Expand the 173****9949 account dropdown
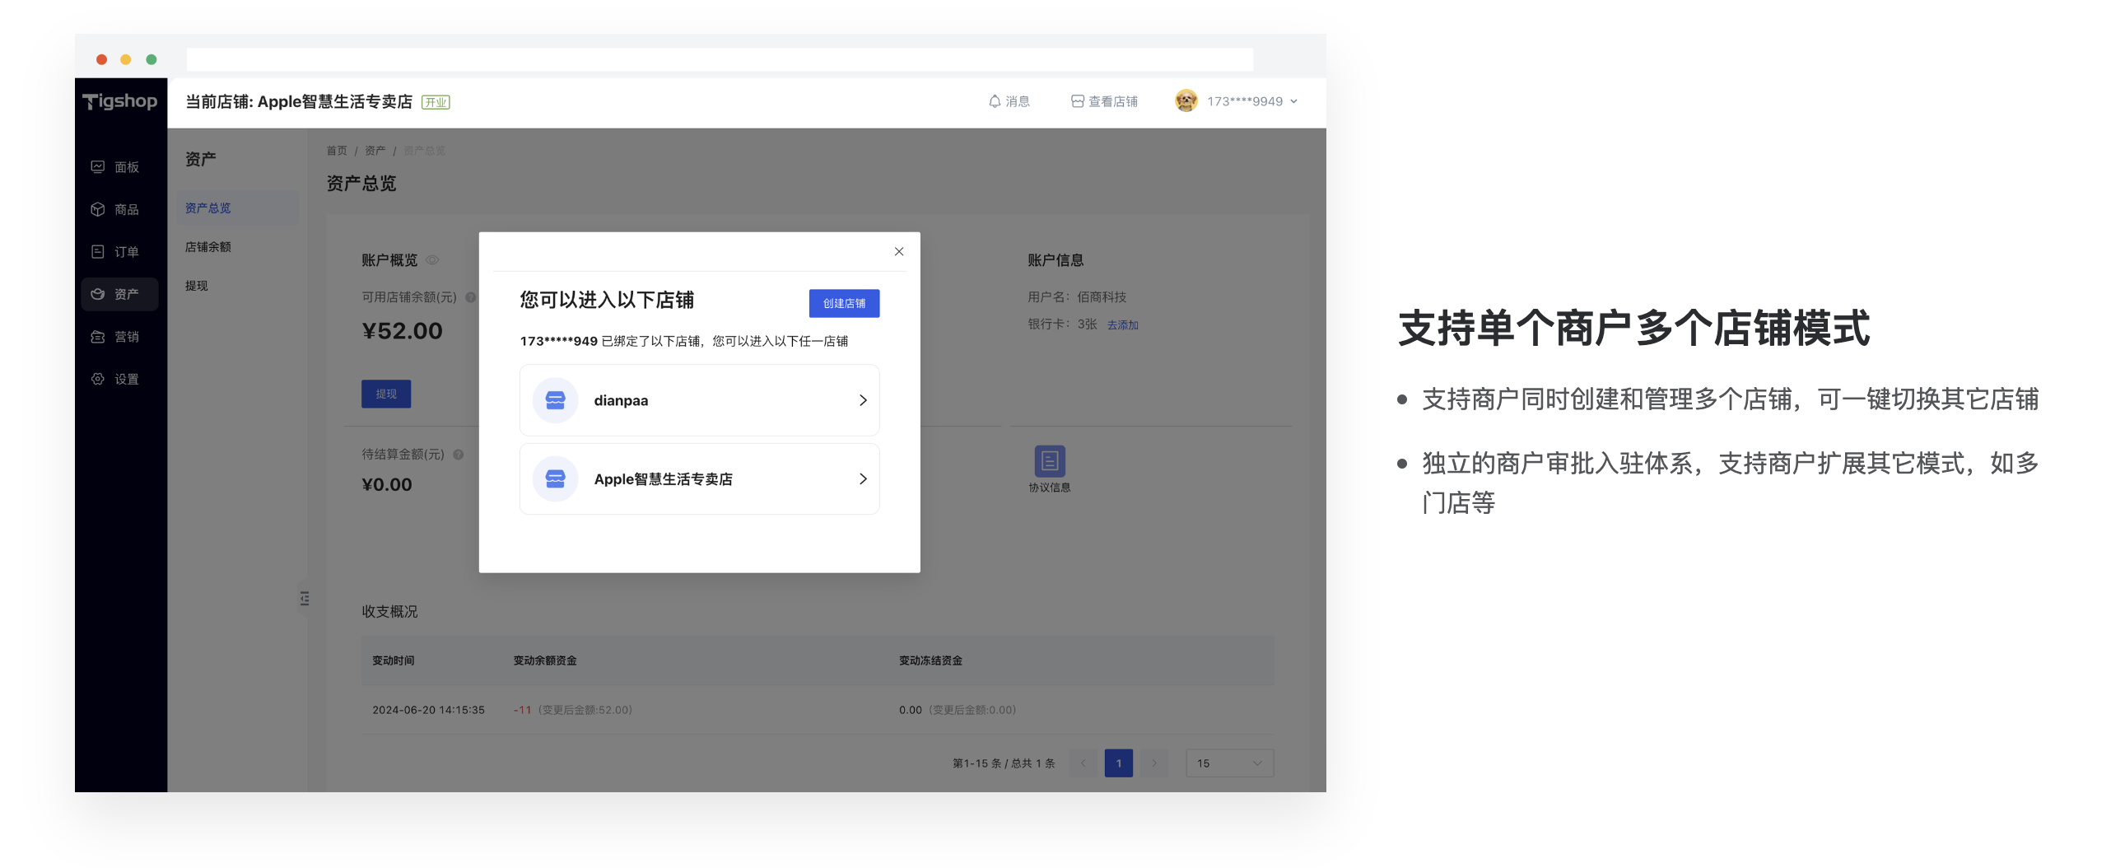The image size is (2111, 868). click(1293, 101)
